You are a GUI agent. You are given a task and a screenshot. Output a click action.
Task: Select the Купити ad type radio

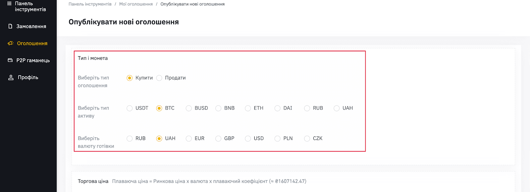coord(130,78)
